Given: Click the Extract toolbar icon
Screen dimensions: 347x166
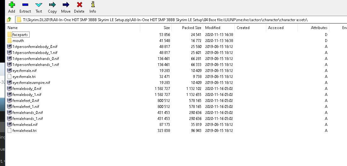Looking at the screenshot, I should [x=25, y=5].
